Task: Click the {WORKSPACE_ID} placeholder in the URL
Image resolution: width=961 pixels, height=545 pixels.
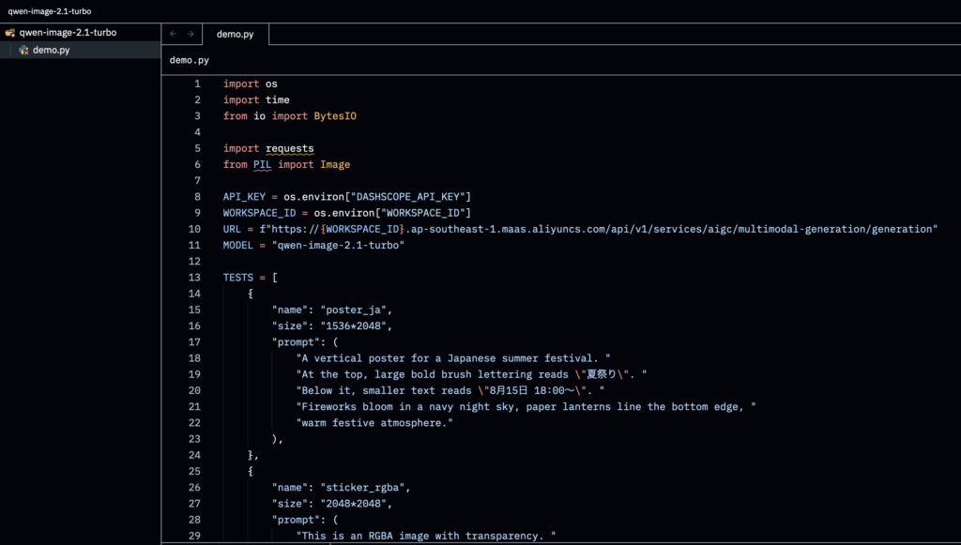Action: coord(362,229)
